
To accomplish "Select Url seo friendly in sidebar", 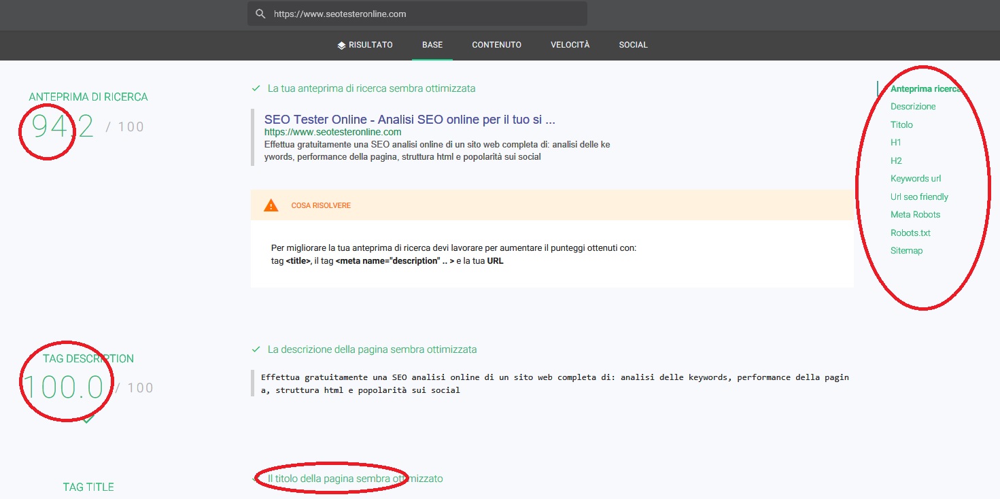I will [919, 196].
